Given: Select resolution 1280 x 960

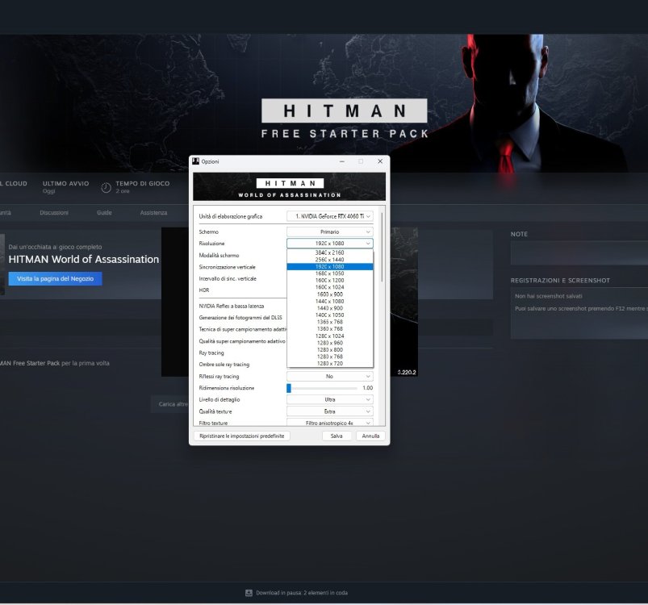Looking at the screenshot, I should pyautogui.click(x=330, y=343).
